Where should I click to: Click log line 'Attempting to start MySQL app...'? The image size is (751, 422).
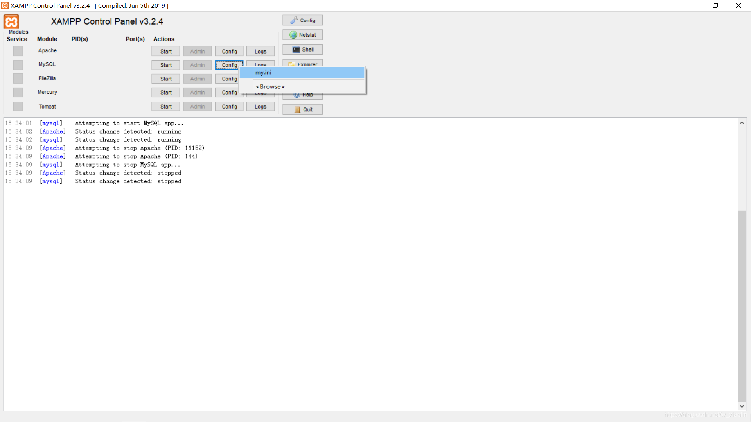pos(129,123)
